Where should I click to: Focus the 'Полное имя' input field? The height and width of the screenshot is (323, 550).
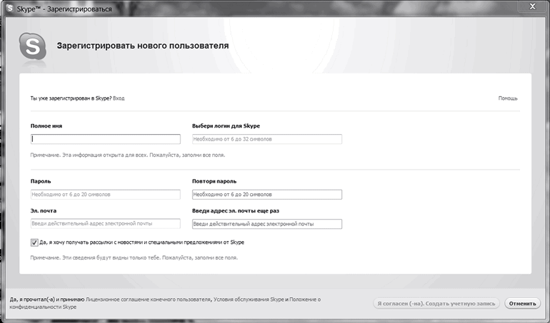tap(106, 139)
